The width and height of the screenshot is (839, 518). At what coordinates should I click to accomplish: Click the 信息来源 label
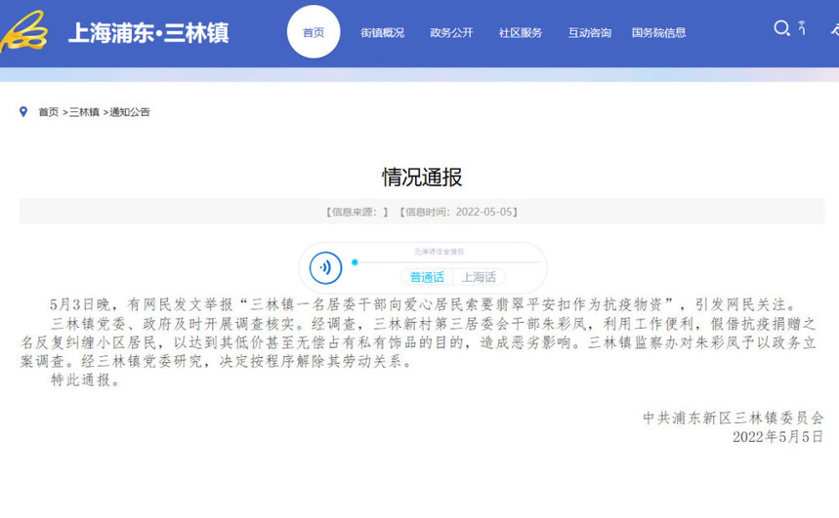click(x=357, y=212)
